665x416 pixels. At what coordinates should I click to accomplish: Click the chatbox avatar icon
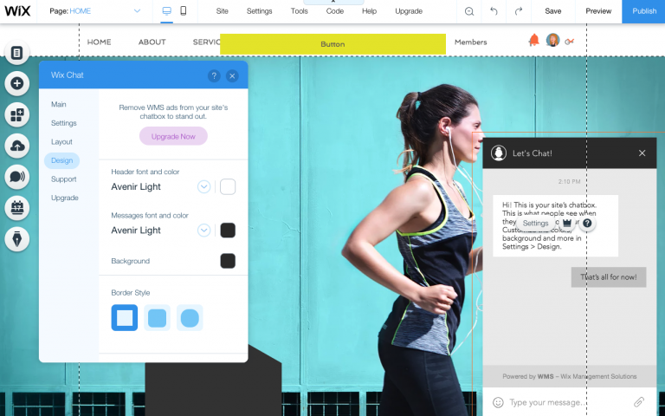pyautogui.click(x=499, y=153)
